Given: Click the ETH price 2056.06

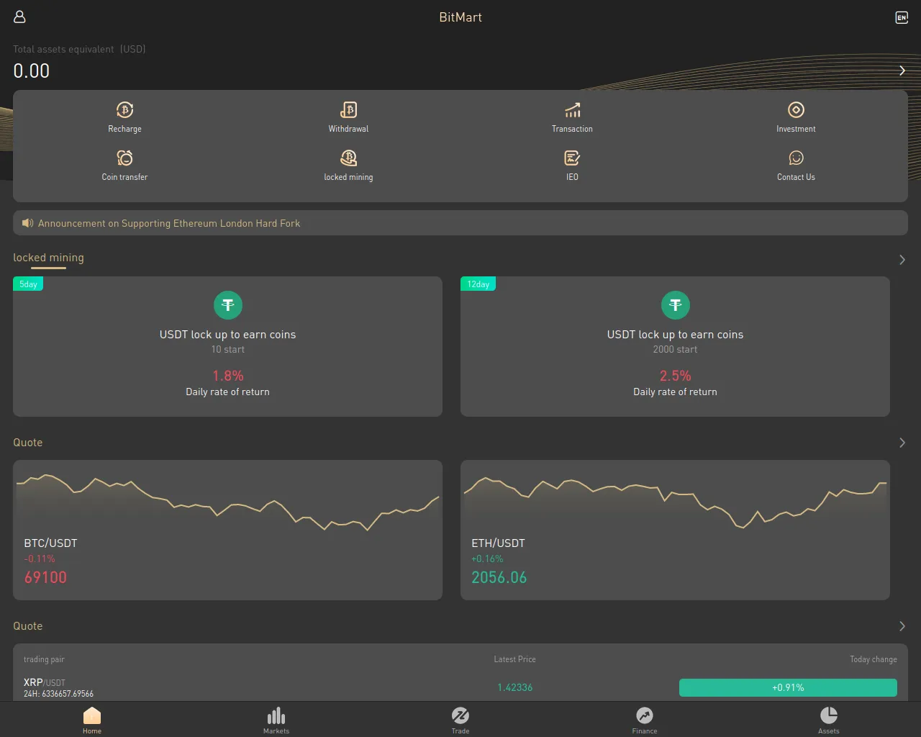Looking at the screenshot, I should (499, 577).
